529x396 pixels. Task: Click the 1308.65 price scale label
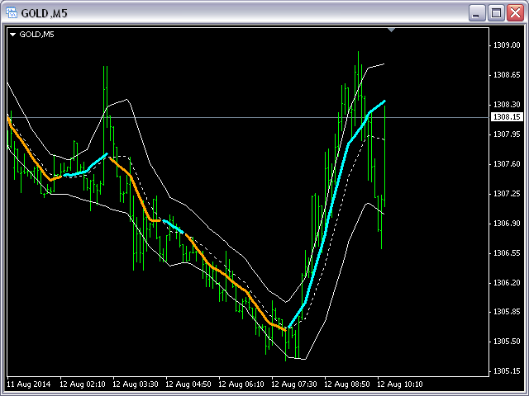tap(507, 75)
